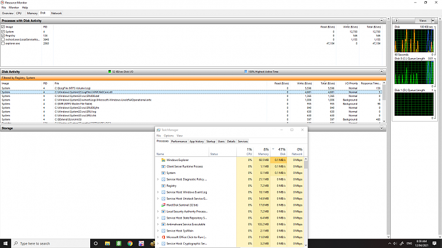
Task: Sort Disk Activity by I/O Priority column
Action: pyautogui.click(x=351, y=83)
